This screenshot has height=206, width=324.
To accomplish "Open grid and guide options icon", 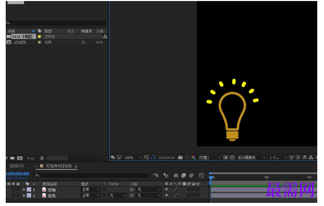I will tap(146, 157).
